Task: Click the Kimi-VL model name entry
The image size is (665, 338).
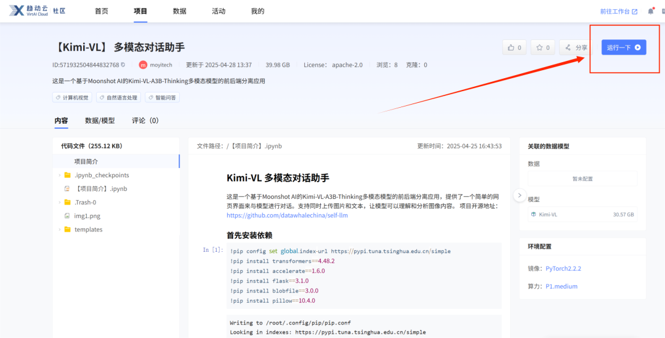Action: (x=548, y=215)
